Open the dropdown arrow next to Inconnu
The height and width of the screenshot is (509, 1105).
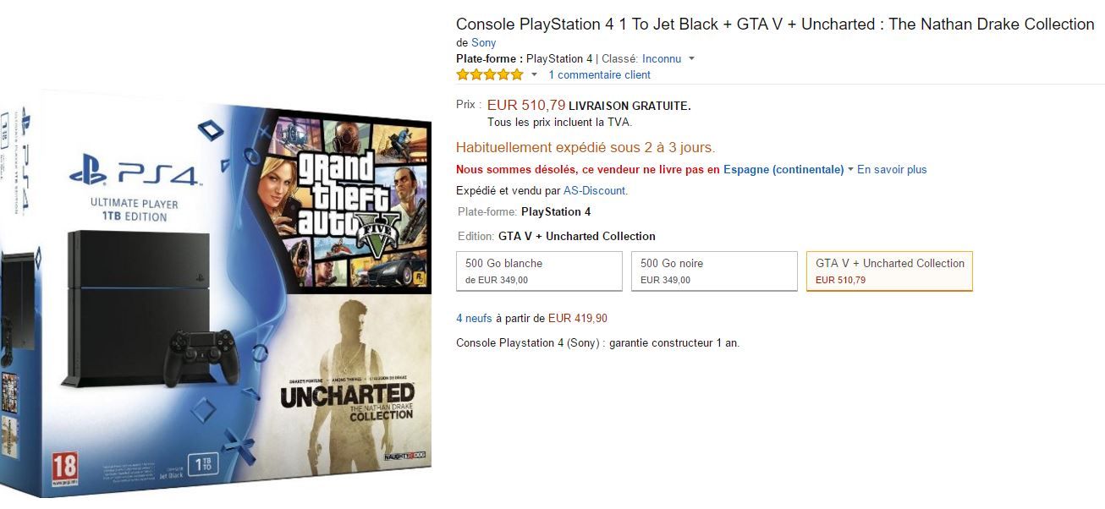click(691, 59)
